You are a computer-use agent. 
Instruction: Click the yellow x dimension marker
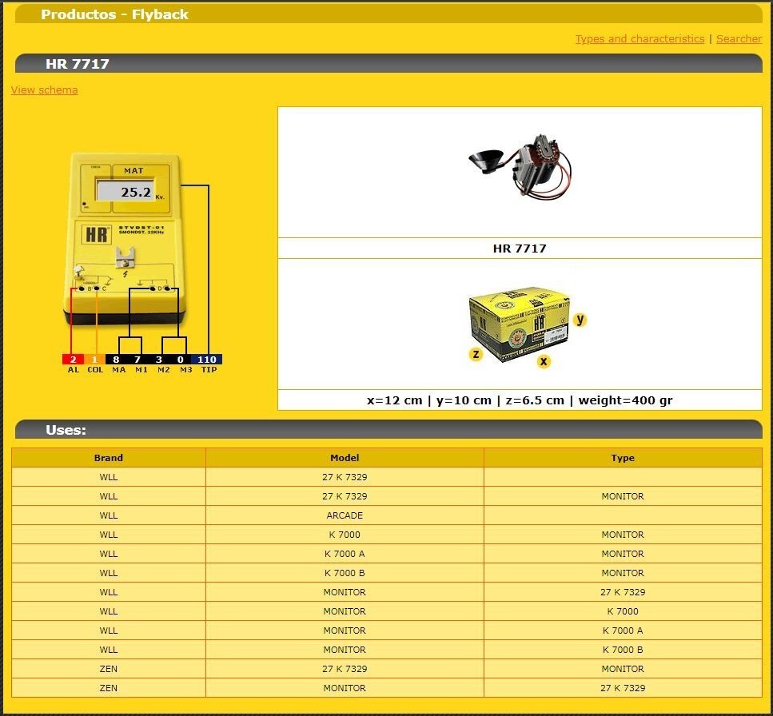pos(544,361)
